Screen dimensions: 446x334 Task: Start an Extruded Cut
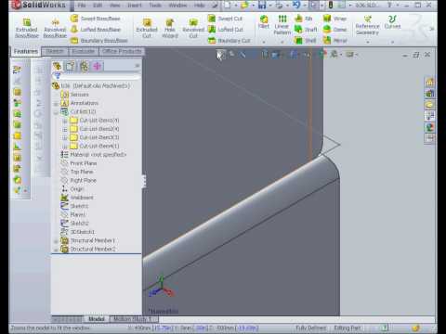147,28
